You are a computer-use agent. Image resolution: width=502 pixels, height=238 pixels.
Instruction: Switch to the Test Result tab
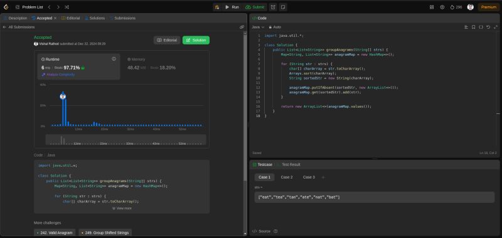point(289,165)
